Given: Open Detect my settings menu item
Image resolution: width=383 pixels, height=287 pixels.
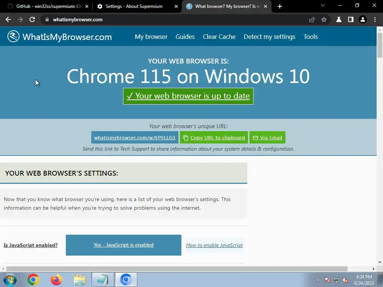Looking at the screenshot, I should click(269, 37).
